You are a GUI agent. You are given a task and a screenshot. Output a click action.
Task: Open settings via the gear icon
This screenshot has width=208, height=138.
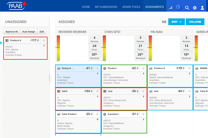point(195,7)
